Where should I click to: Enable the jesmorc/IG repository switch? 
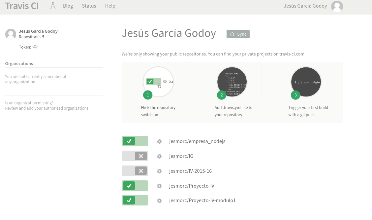(x=135, y=156)
